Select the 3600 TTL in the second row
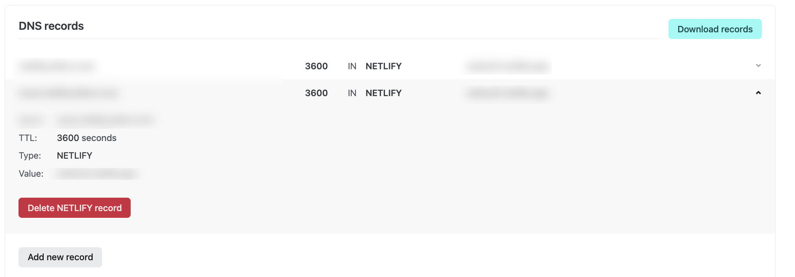Viewport: 795px width, 277px height. [316, 93]
